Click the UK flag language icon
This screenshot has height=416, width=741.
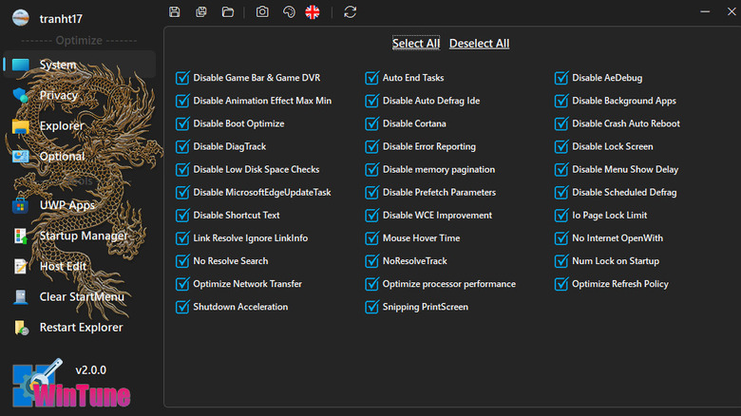[x=313, y=12]
